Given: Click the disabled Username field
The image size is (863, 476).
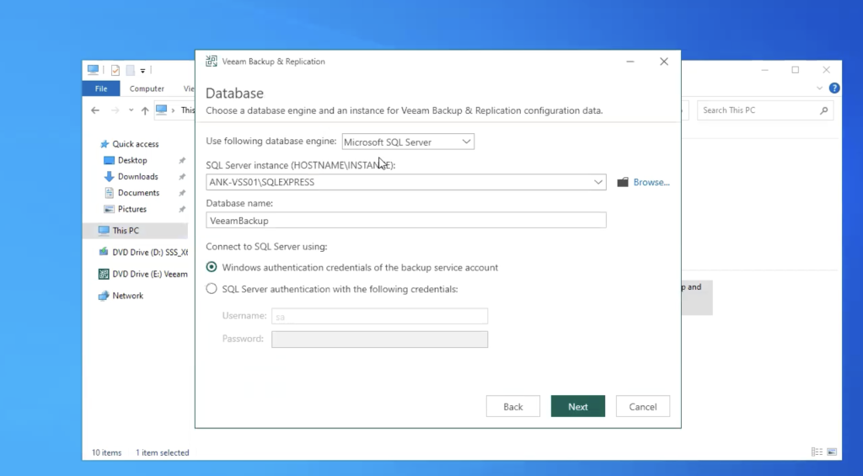Looking at the screenshot, I should click(x=379, y=316).
